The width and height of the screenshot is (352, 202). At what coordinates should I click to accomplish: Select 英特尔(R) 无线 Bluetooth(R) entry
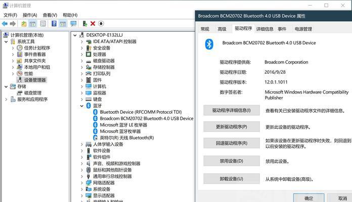pos(127,138)
